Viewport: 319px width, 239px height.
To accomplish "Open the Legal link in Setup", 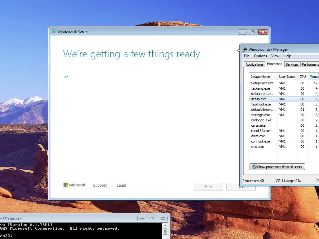I will 121,185.
